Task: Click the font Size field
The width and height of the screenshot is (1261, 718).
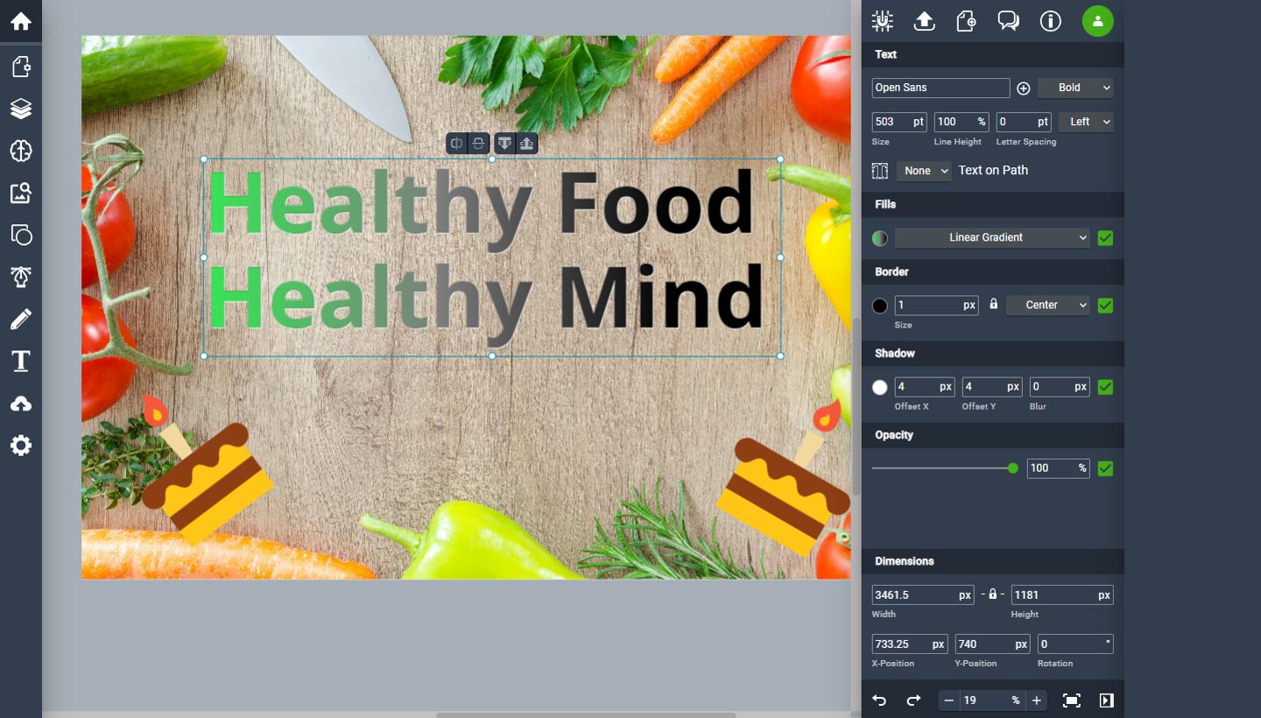Action: point(898,122)
